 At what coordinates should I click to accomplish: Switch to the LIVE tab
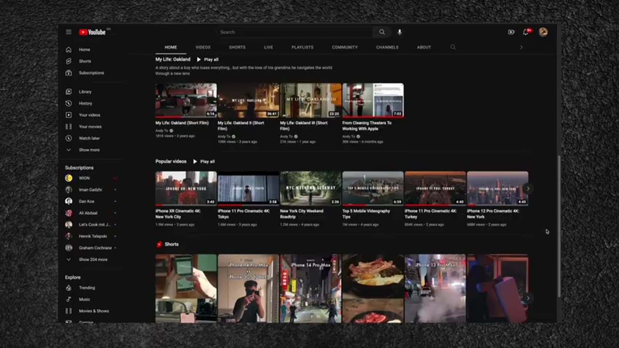(x=268, y=47)
